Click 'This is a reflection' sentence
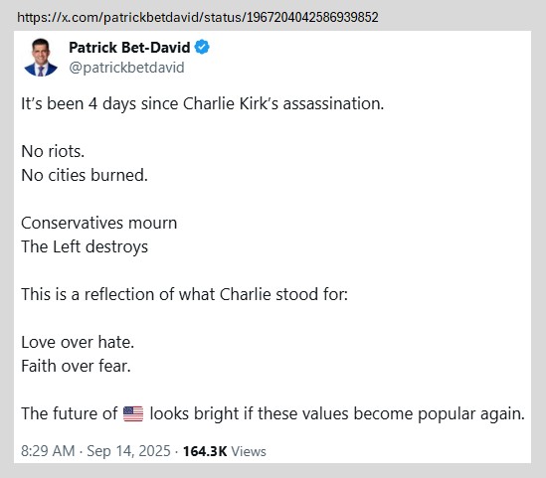The image size is (546, 478). click(185, 294)
